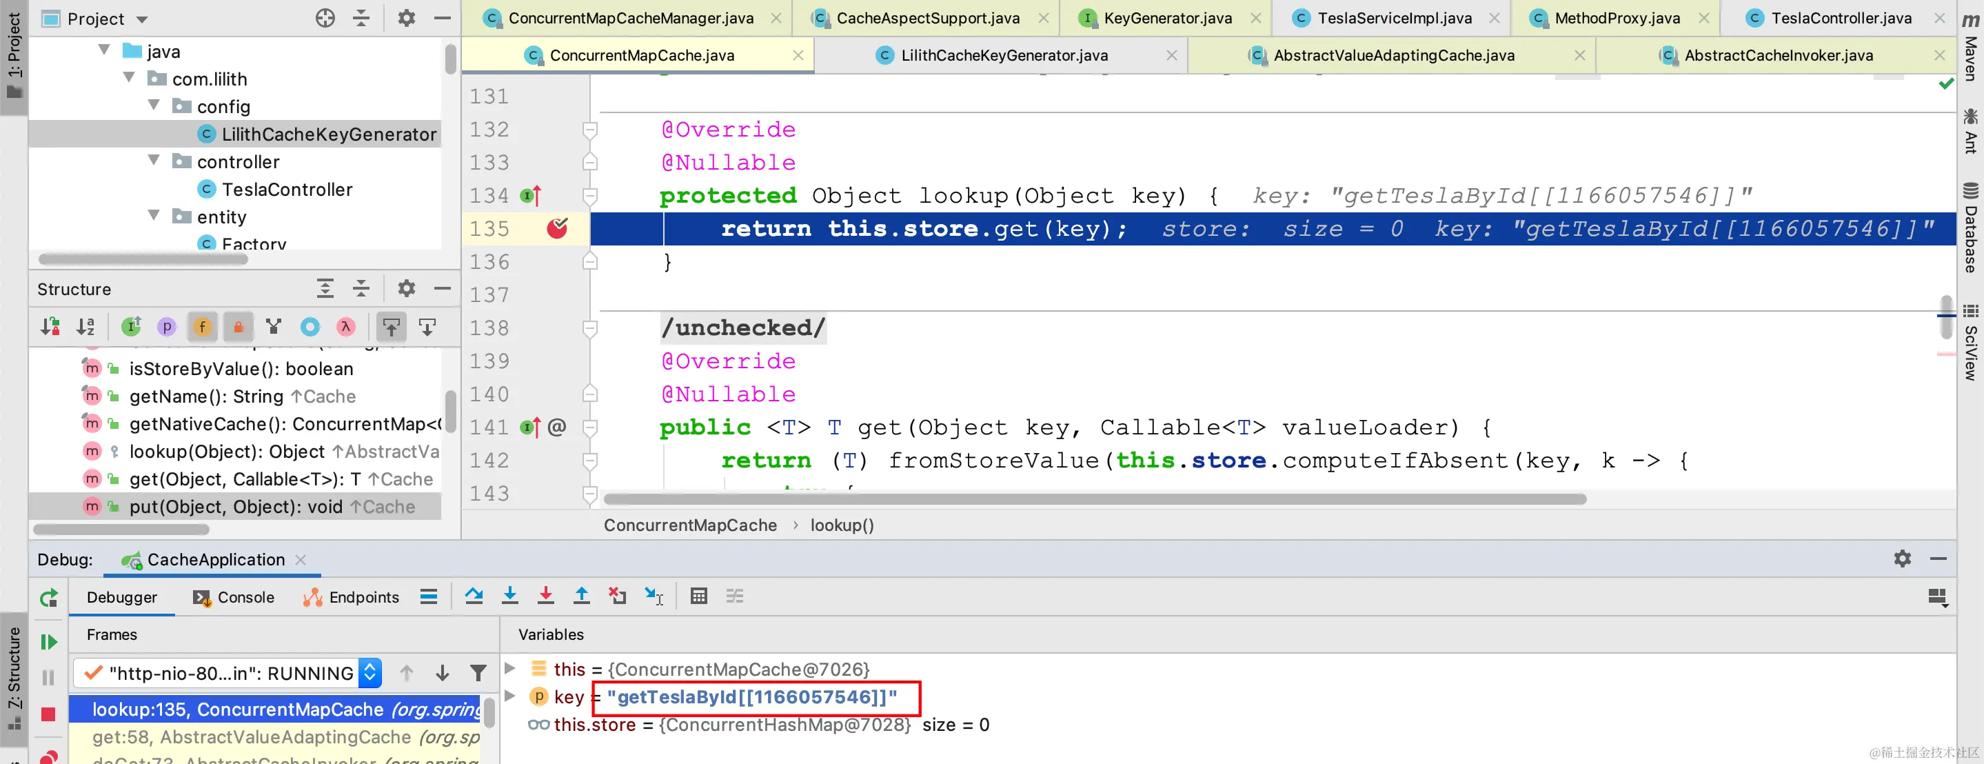The height and width of the screenshot is (764, 1984).
Task: Click the Step Over debugger icon
Action: [x=474, y=596]
